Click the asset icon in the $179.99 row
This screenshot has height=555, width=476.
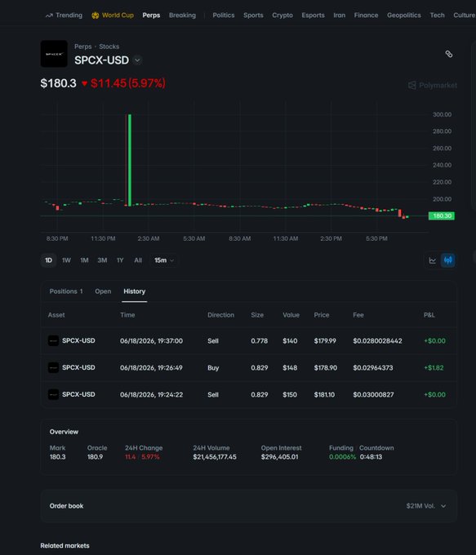[53, 340]
